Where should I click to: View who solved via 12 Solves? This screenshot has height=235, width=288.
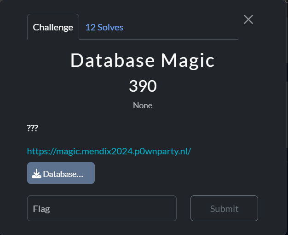tap(104, 27)
